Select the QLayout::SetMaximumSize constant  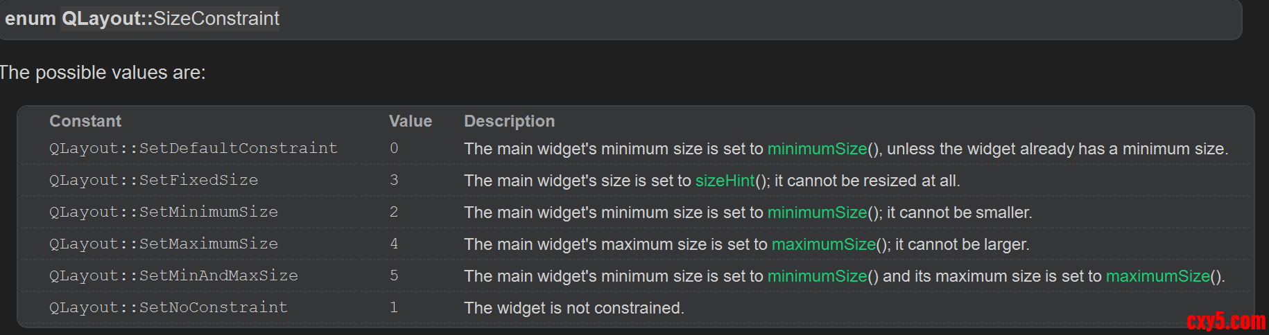point(163,244)
